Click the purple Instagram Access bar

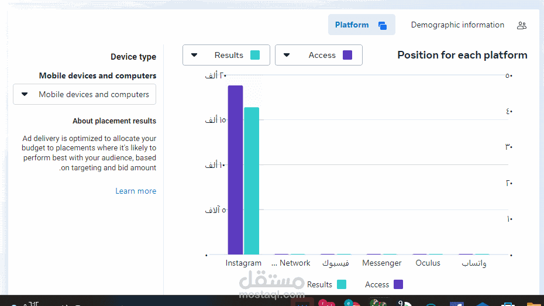[235, 170]
